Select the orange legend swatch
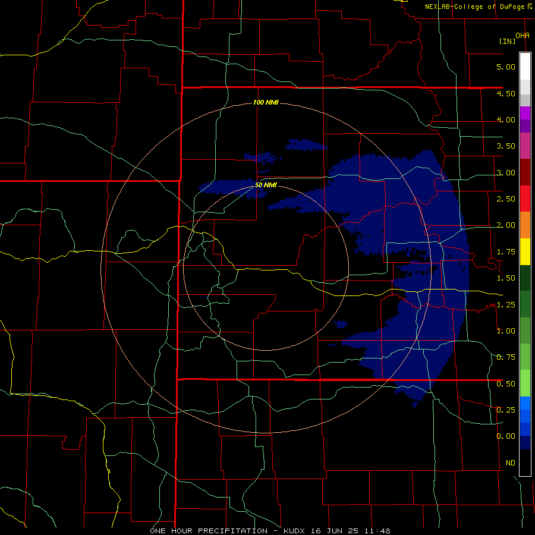The width and height of the screenshot is (535, 535). click(525, 225)
